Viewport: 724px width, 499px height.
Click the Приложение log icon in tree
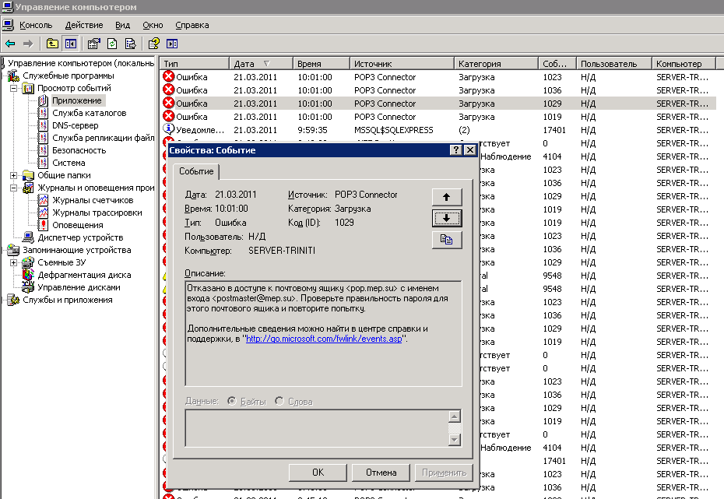(x=43, y=100)
